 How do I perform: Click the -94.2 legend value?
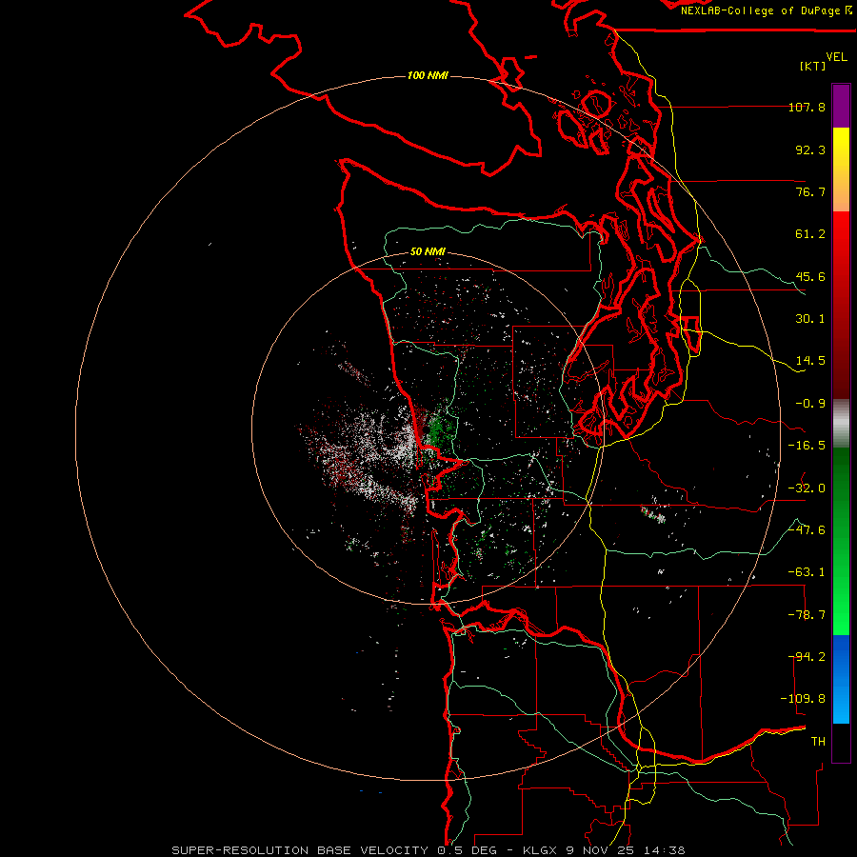pos(807,657)
